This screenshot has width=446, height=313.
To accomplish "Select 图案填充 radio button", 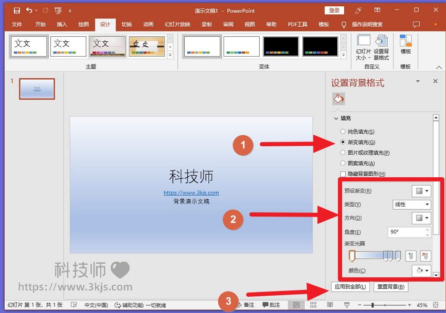I will (343, 163).
